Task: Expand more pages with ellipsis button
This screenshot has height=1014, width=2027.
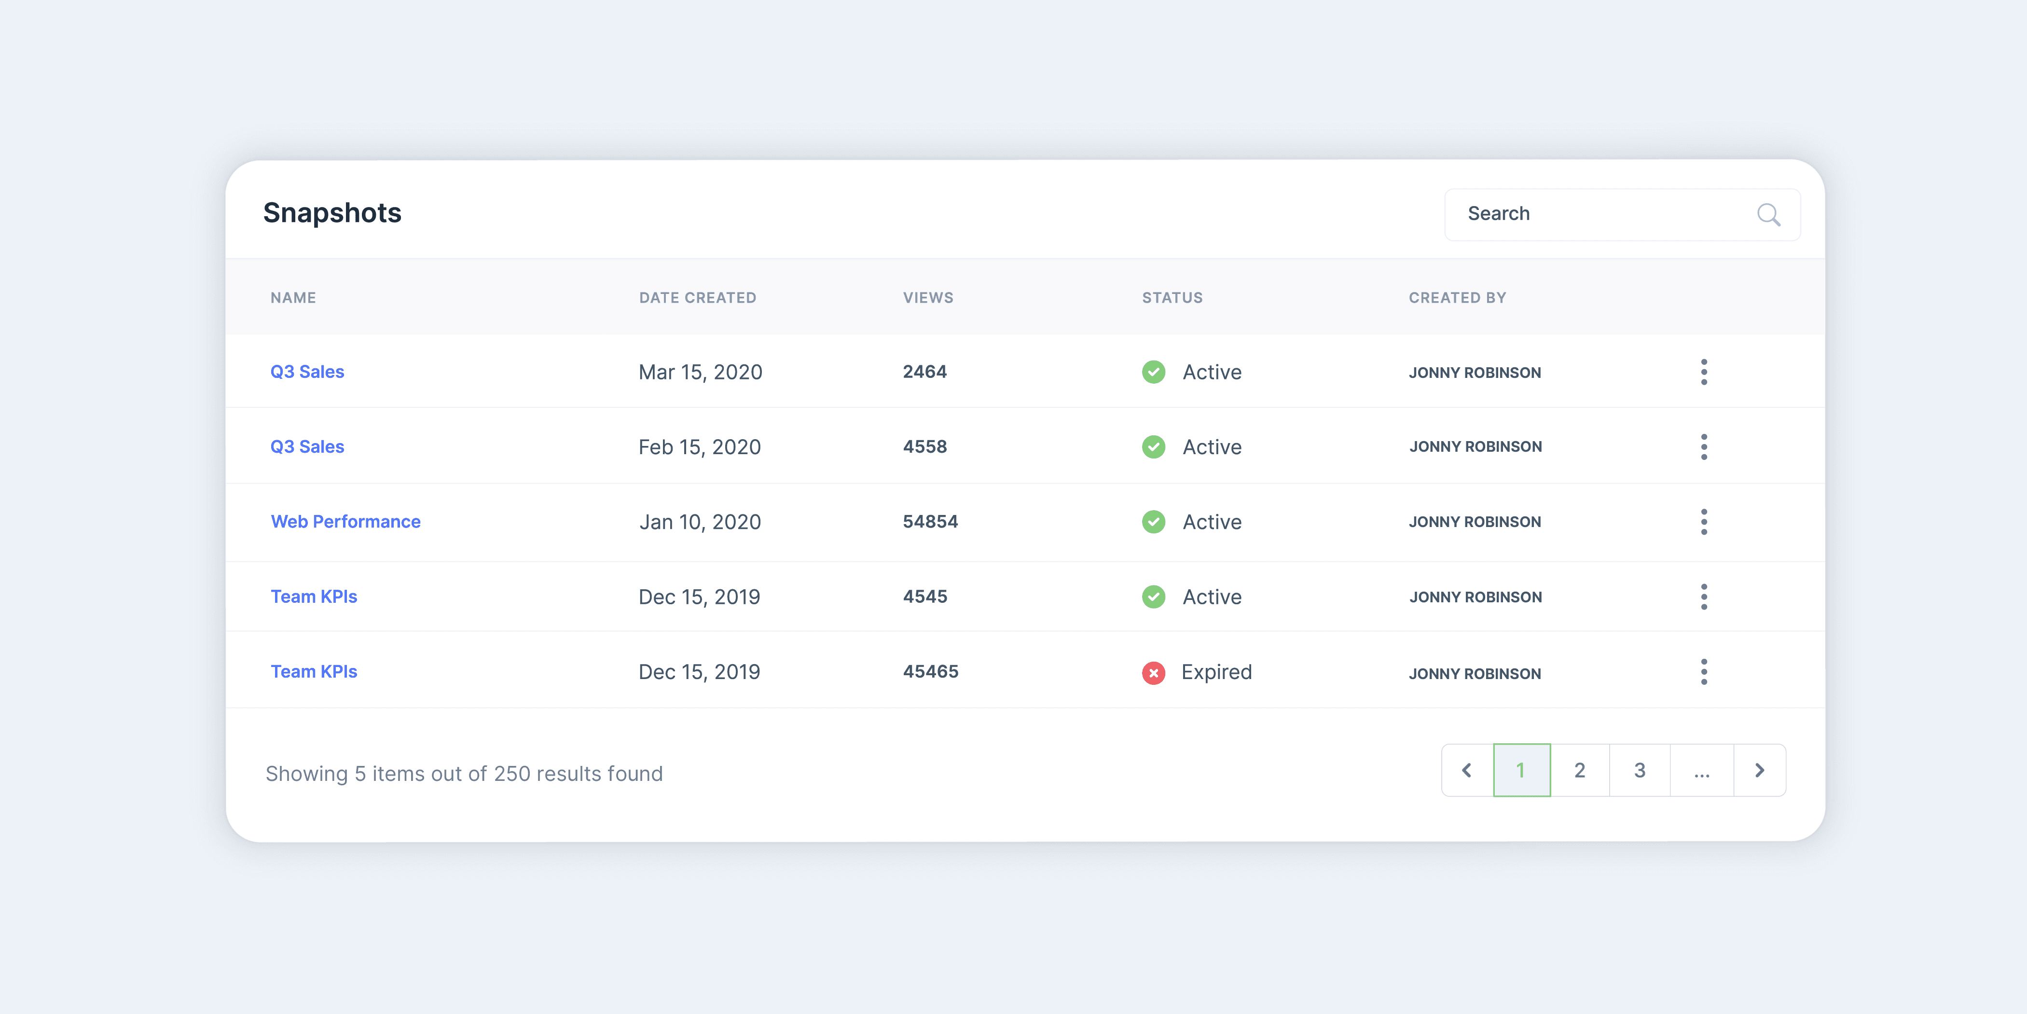Action: [1701, 770]
